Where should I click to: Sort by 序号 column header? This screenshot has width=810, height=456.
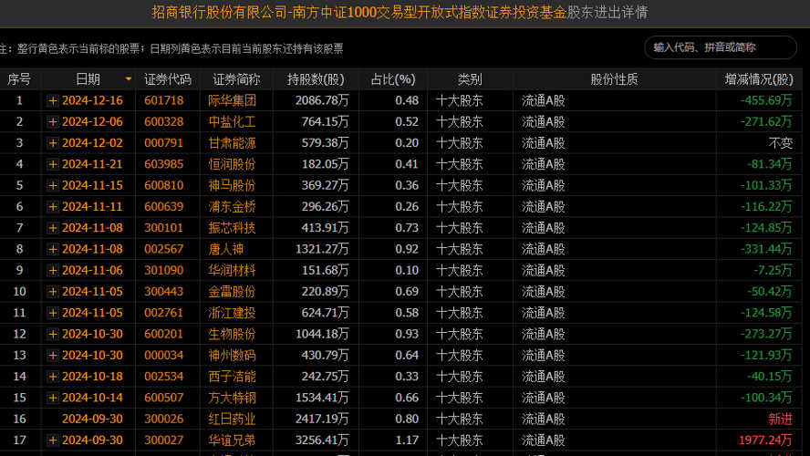pos(19,79)
